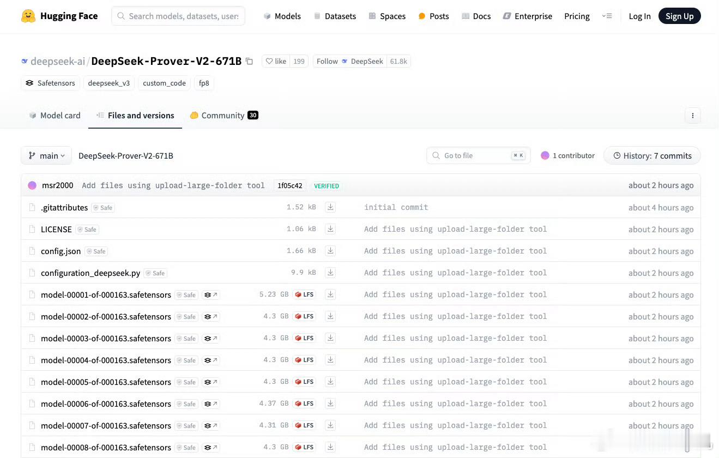Focus the main search models field
Image resolution: width=719 pixels, height=458 pixels.
pos(178,16)
